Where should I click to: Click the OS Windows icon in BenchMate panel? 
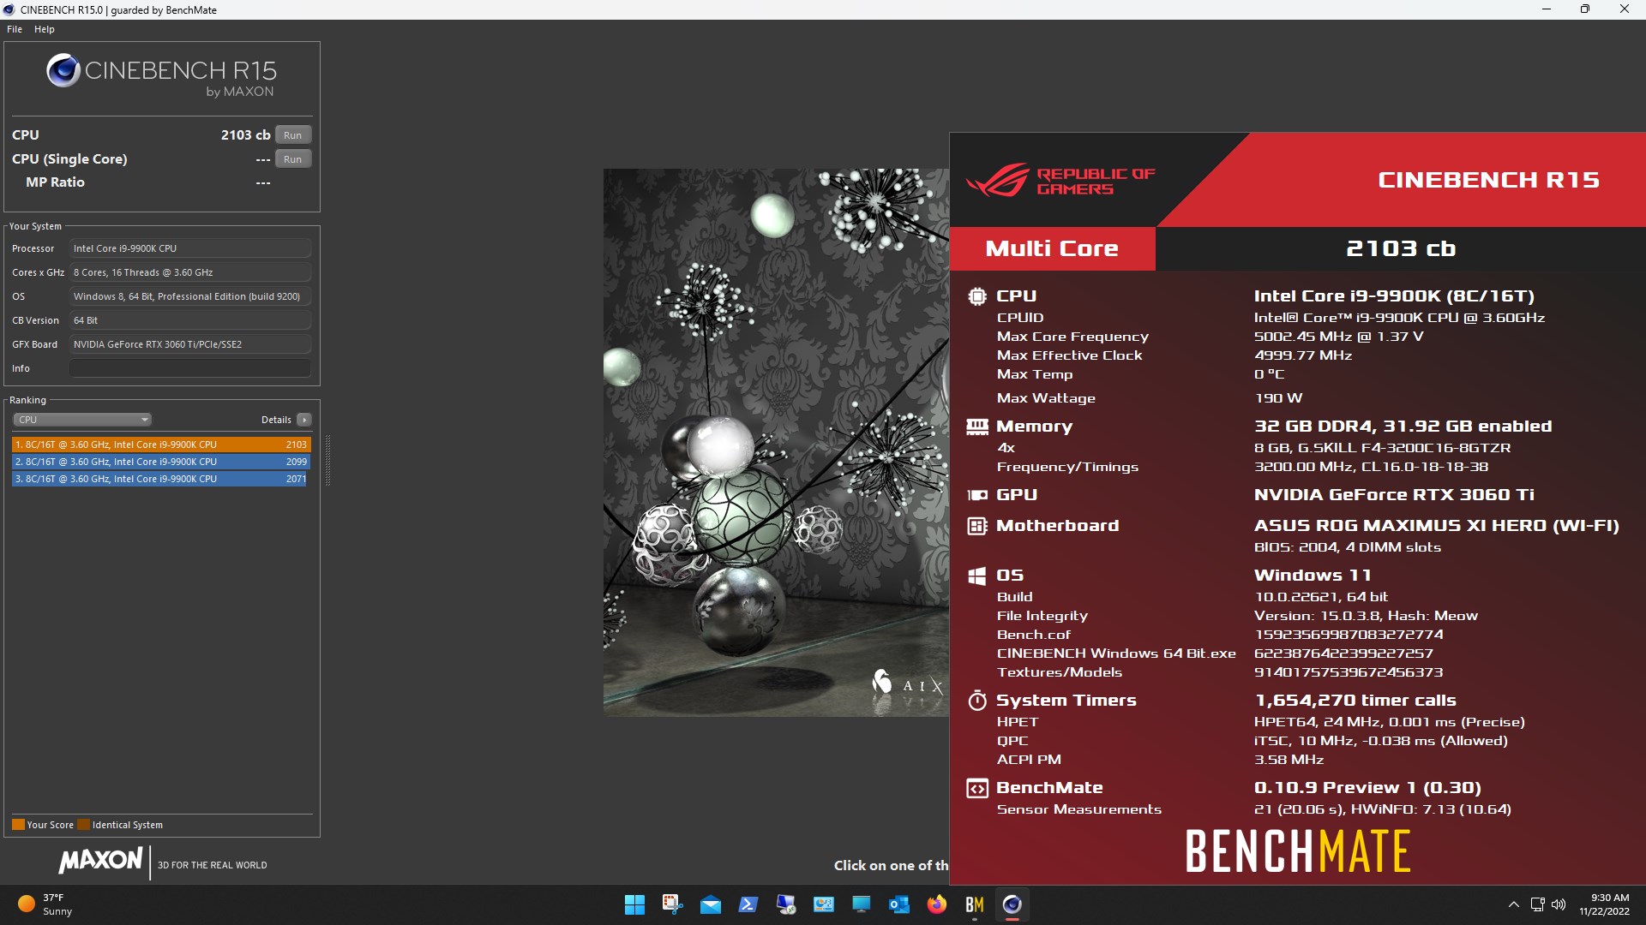pos(976,576)
